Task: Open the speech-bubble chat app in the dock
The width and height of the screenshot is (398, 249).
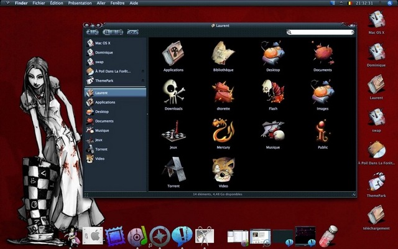Action: click(182, 237)
